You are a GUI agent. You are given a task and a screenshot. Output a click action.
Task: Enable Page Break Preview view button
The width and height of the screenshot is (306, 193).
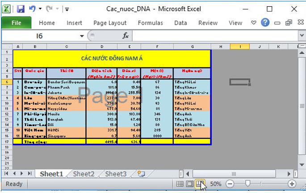199,184
